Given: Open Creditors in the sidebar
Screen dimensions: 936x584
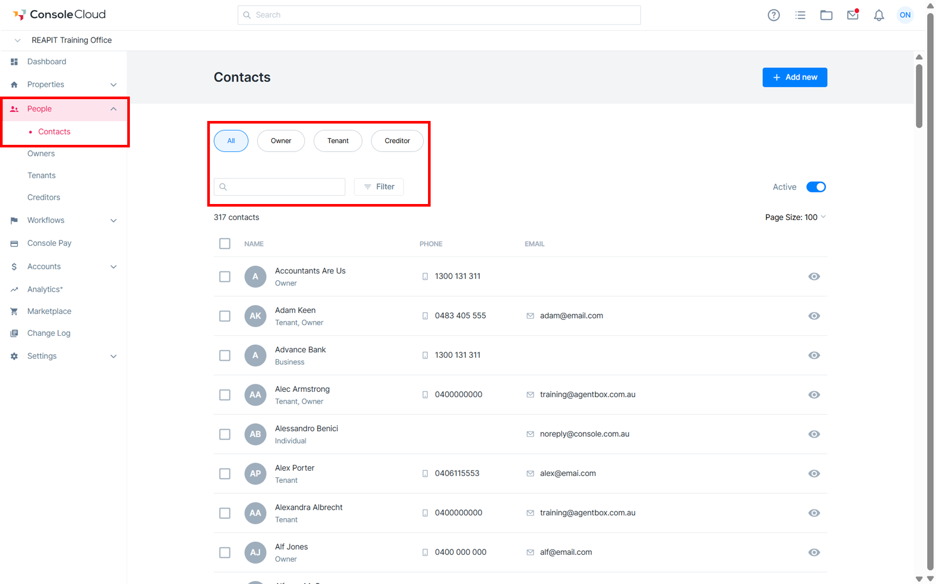Looking at the screenshot, I should (x=44, y=197).
